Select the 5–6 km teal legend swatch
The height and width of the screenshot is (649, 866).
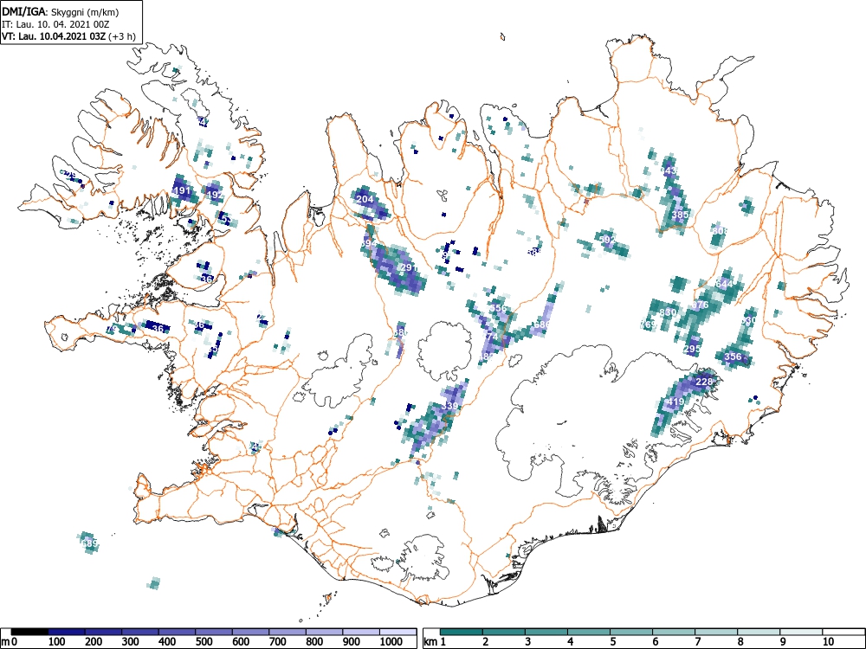631,632
